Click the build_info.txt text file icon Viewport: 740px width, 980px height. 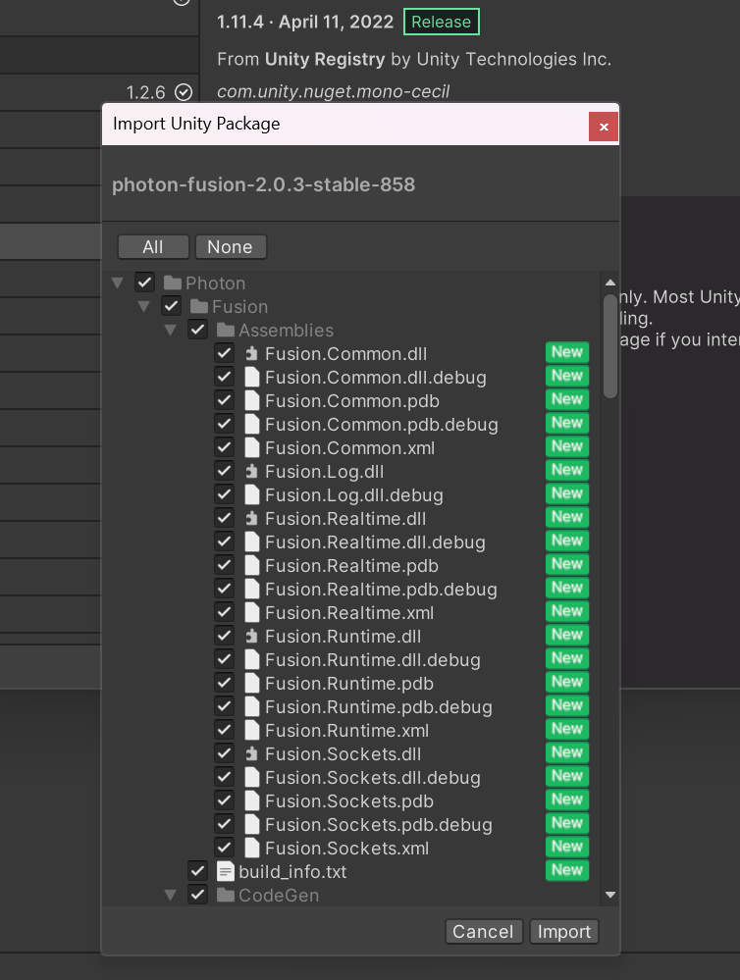coord(225,871)
